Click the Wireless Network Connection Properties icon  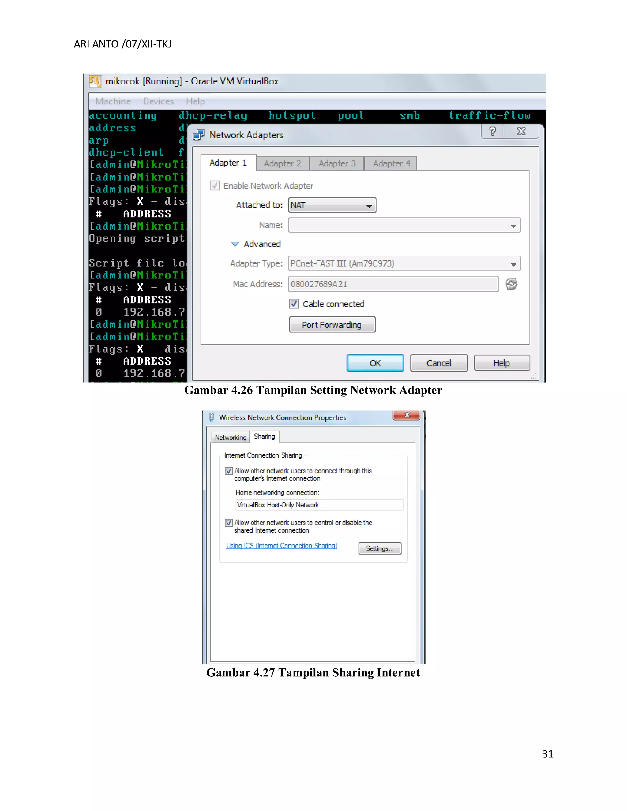tap(211, 417)
